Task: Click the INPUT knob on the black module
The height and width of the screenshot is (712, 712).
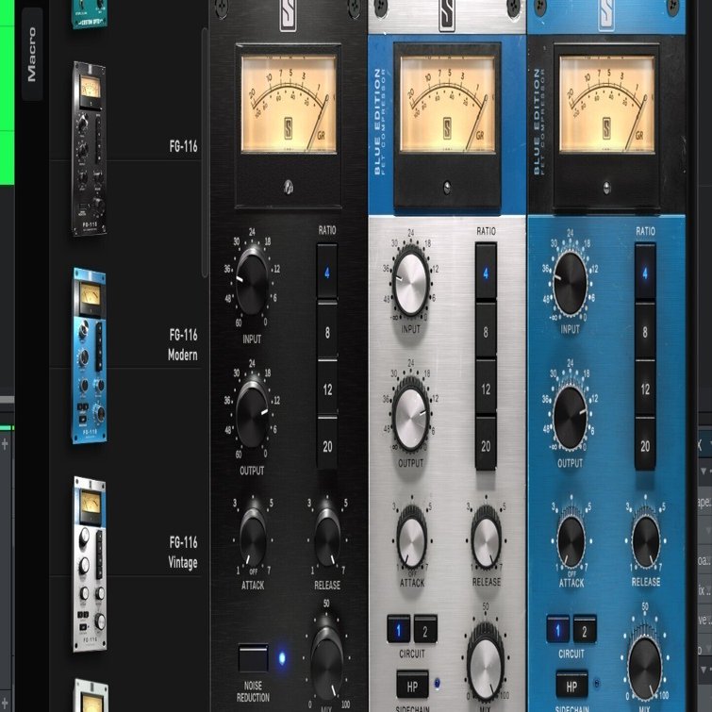Action: pos(252,284)
